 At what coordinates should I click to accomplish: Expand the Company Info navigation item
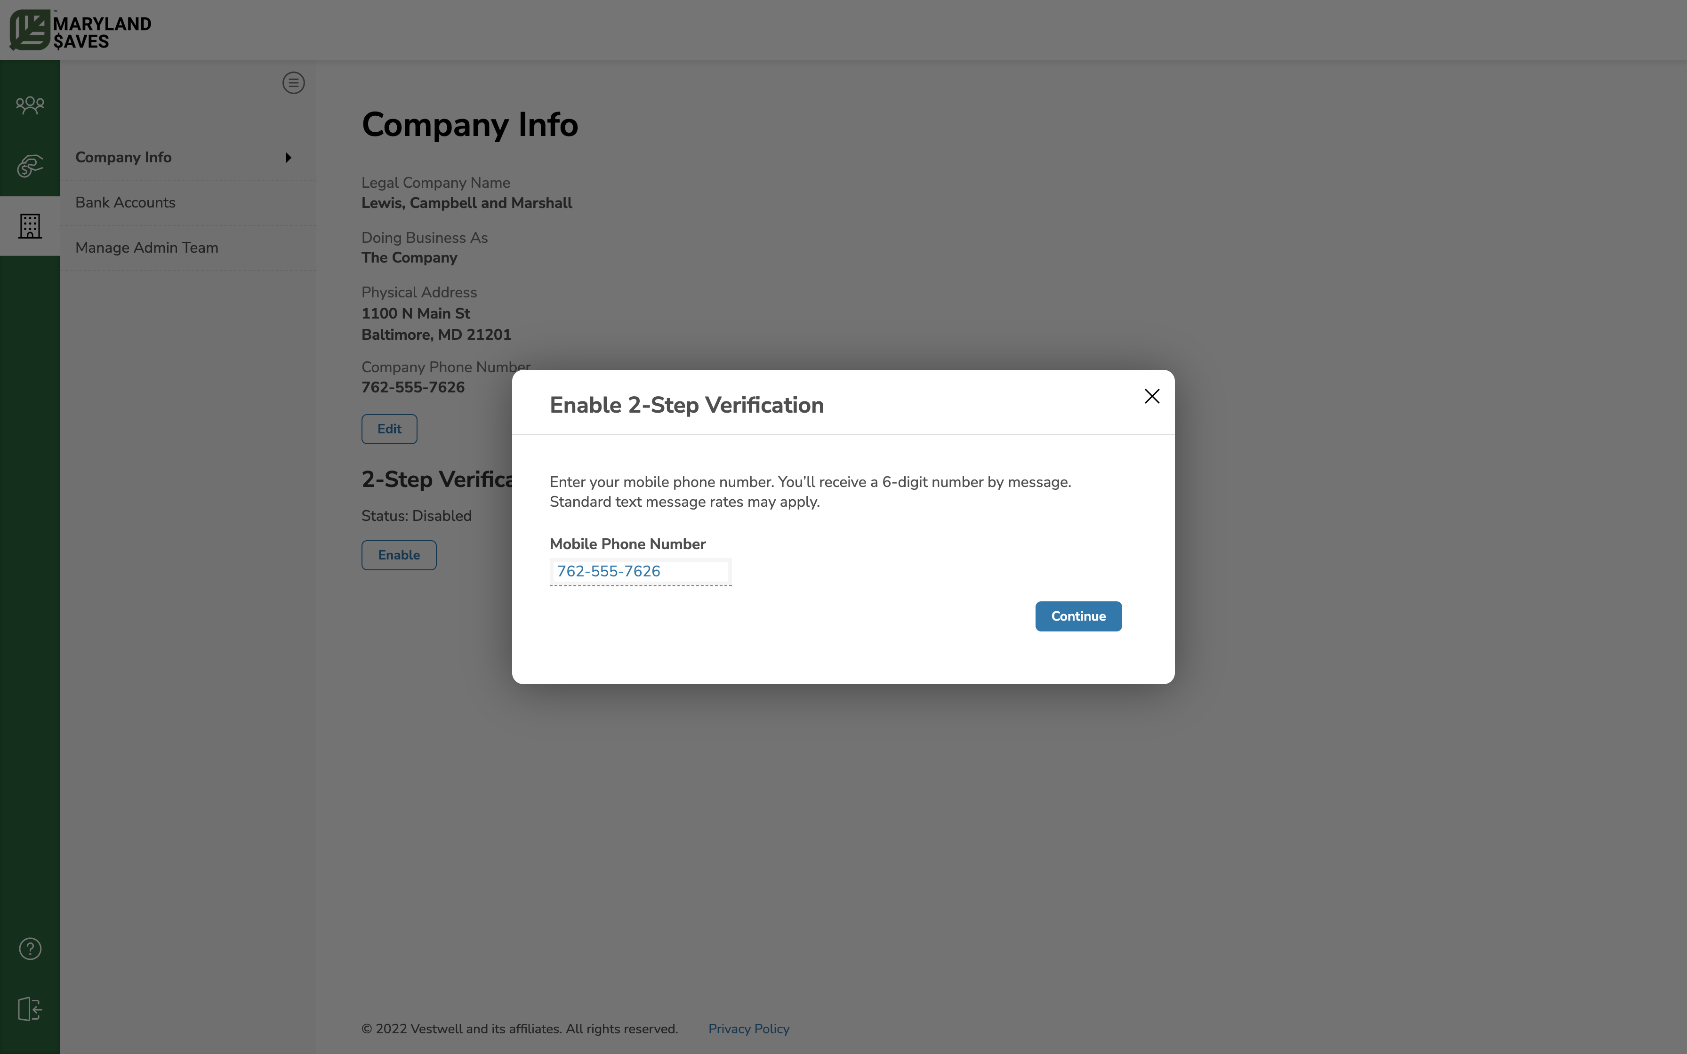point(288,157)
